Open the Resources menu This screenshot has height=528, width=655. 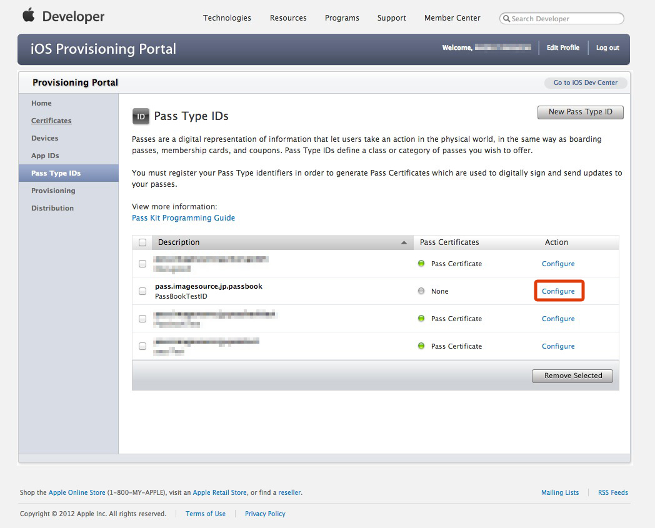pyautogui.click(x=288, y=18)
